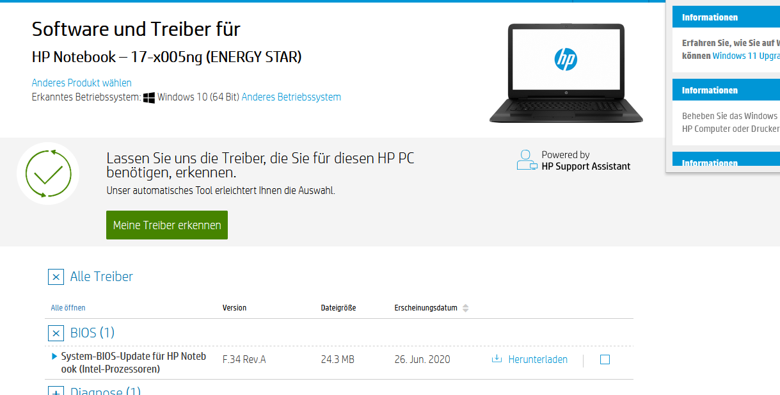Click the 24.3 MB file size value
This screenshot has height=395, width=780.
[338, 360]
